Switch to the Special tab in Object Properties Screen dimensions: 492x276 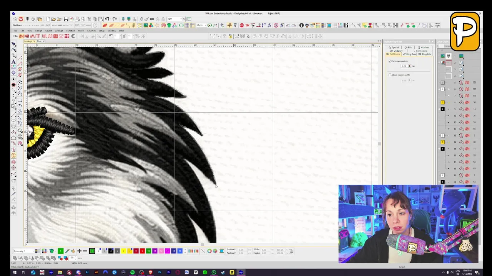click(394, 48)
